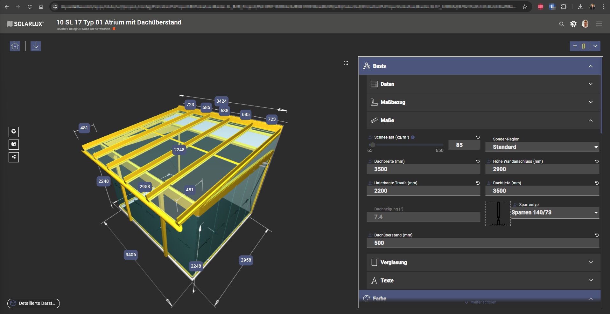Click the camera aperture screenshot icon

[14, 132]
